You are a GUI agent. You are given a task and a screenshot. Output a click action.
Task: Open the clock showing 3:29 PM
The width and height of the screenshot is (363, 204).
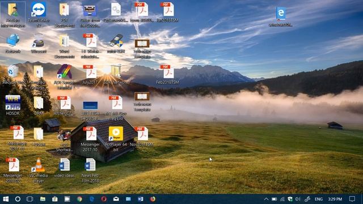[335, 199]
